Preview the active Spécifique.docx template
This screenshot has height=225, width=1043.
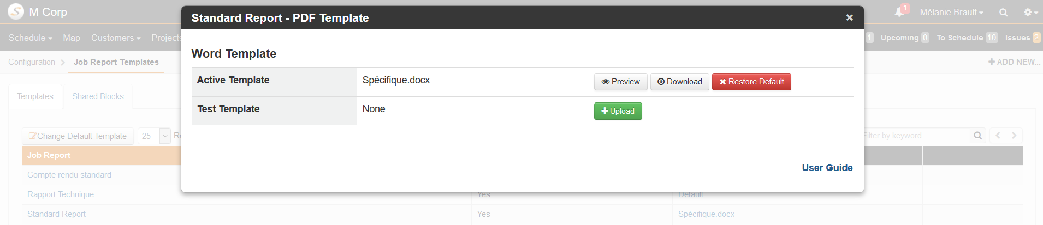coord(620,82)
